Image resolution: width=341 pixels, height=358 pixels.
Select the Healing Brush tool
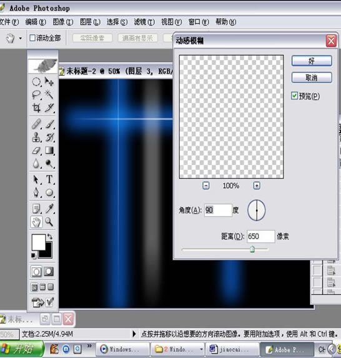click(x=36, y=124)
